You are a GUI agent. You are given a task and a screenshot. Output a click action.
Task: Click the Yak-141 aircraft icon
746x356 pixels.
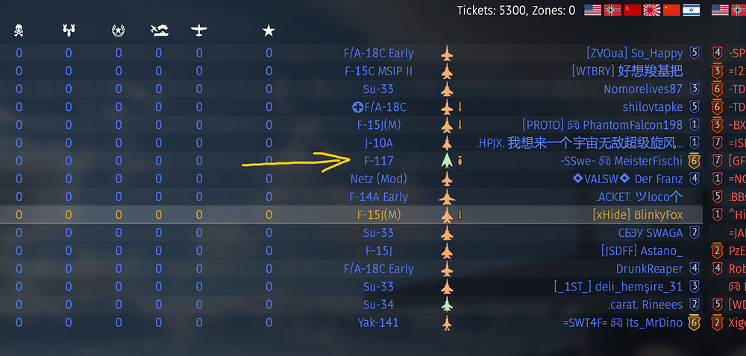pyautogui.click(x=447, y=322)
